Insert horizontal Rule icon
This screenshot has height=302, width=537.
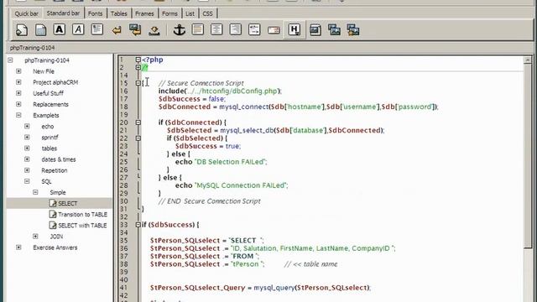pyautogui.click(x=198, y=30)
